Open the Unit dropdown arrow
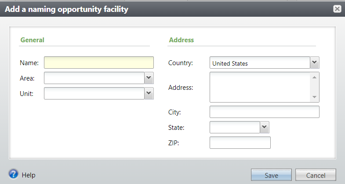The height and width of the screenshot is (184, 345). click(x=149, y=93)
